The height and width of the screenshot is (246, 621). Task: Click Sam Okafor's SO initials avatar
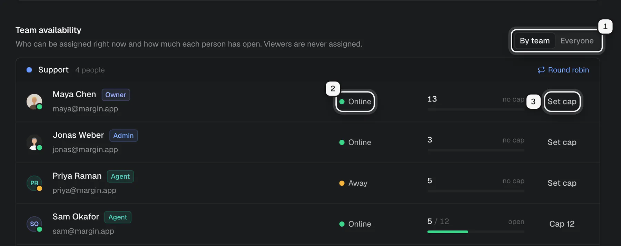tap(34, 224)
